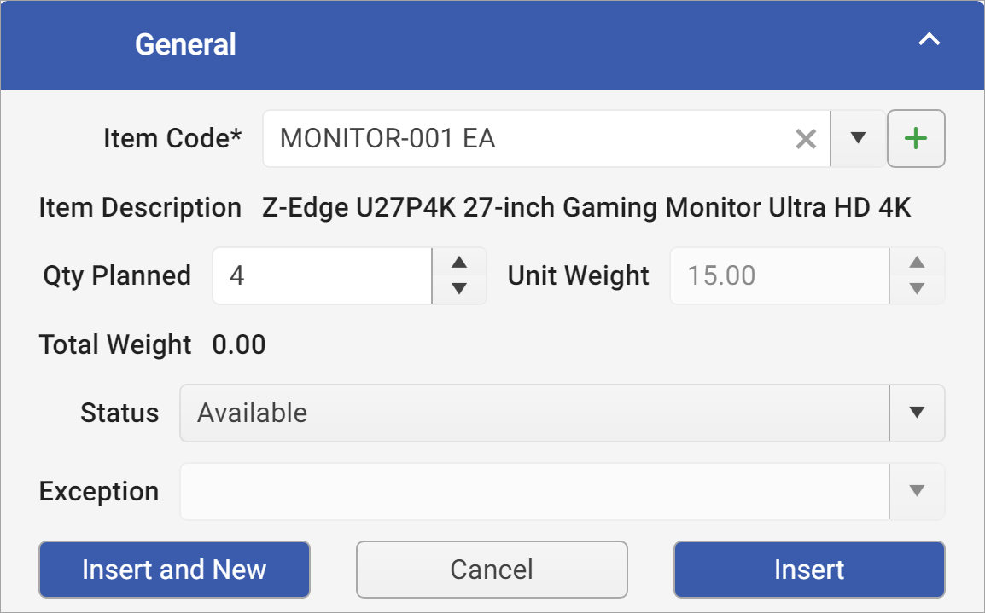
Task: Clear the Item Code field using the X icon
Action: [x=806, y=138]
